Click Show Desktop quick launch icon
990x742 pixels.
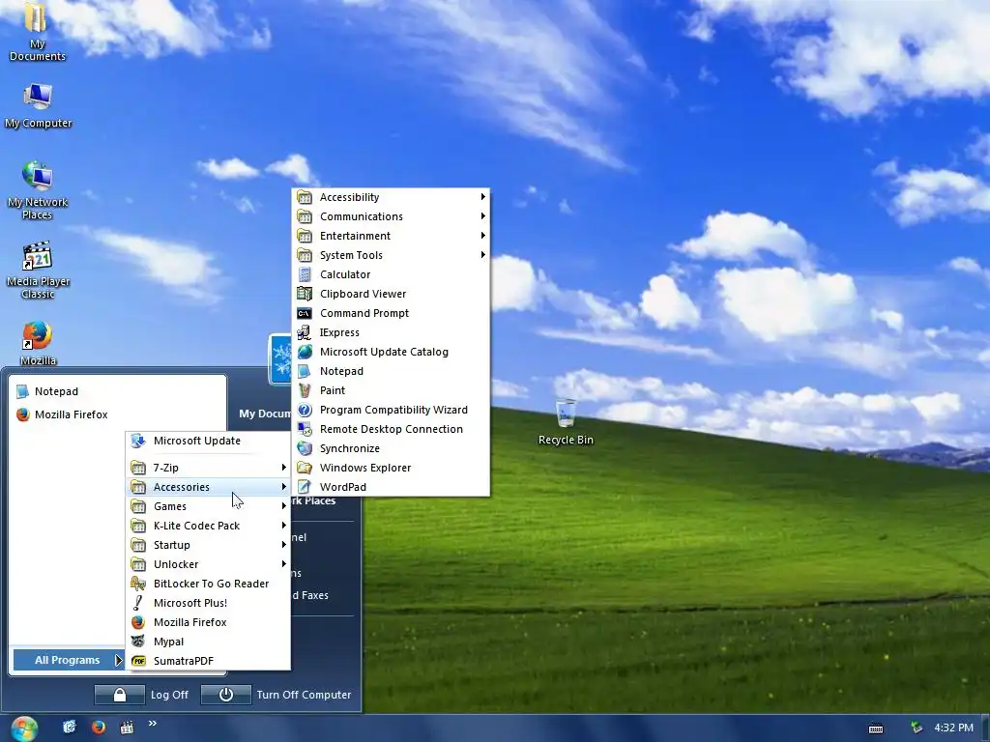click(70, 727)
